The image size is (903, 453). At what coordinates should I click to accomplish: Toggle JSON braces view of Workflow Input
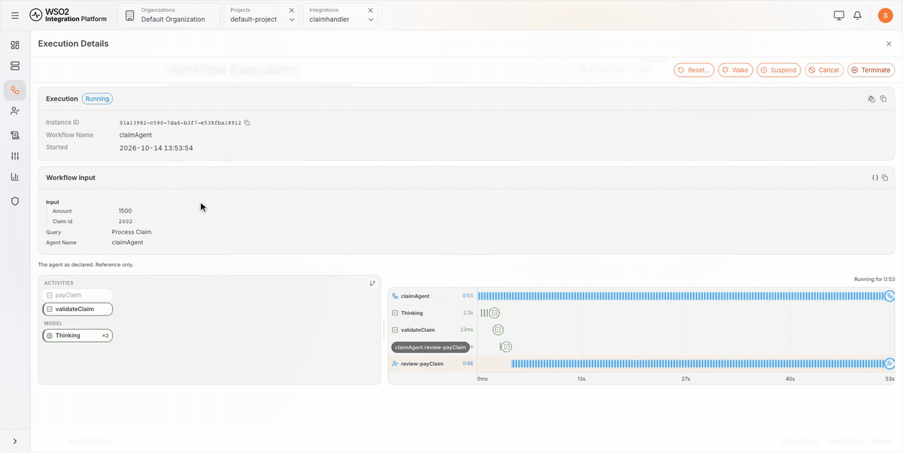(875, 178)
